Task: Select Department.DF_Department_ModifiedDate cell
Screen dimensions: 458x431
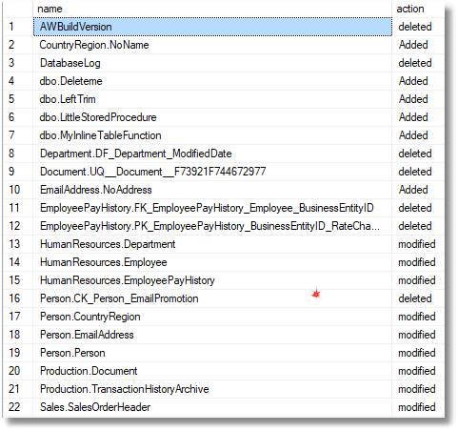Action: (212, 154)
